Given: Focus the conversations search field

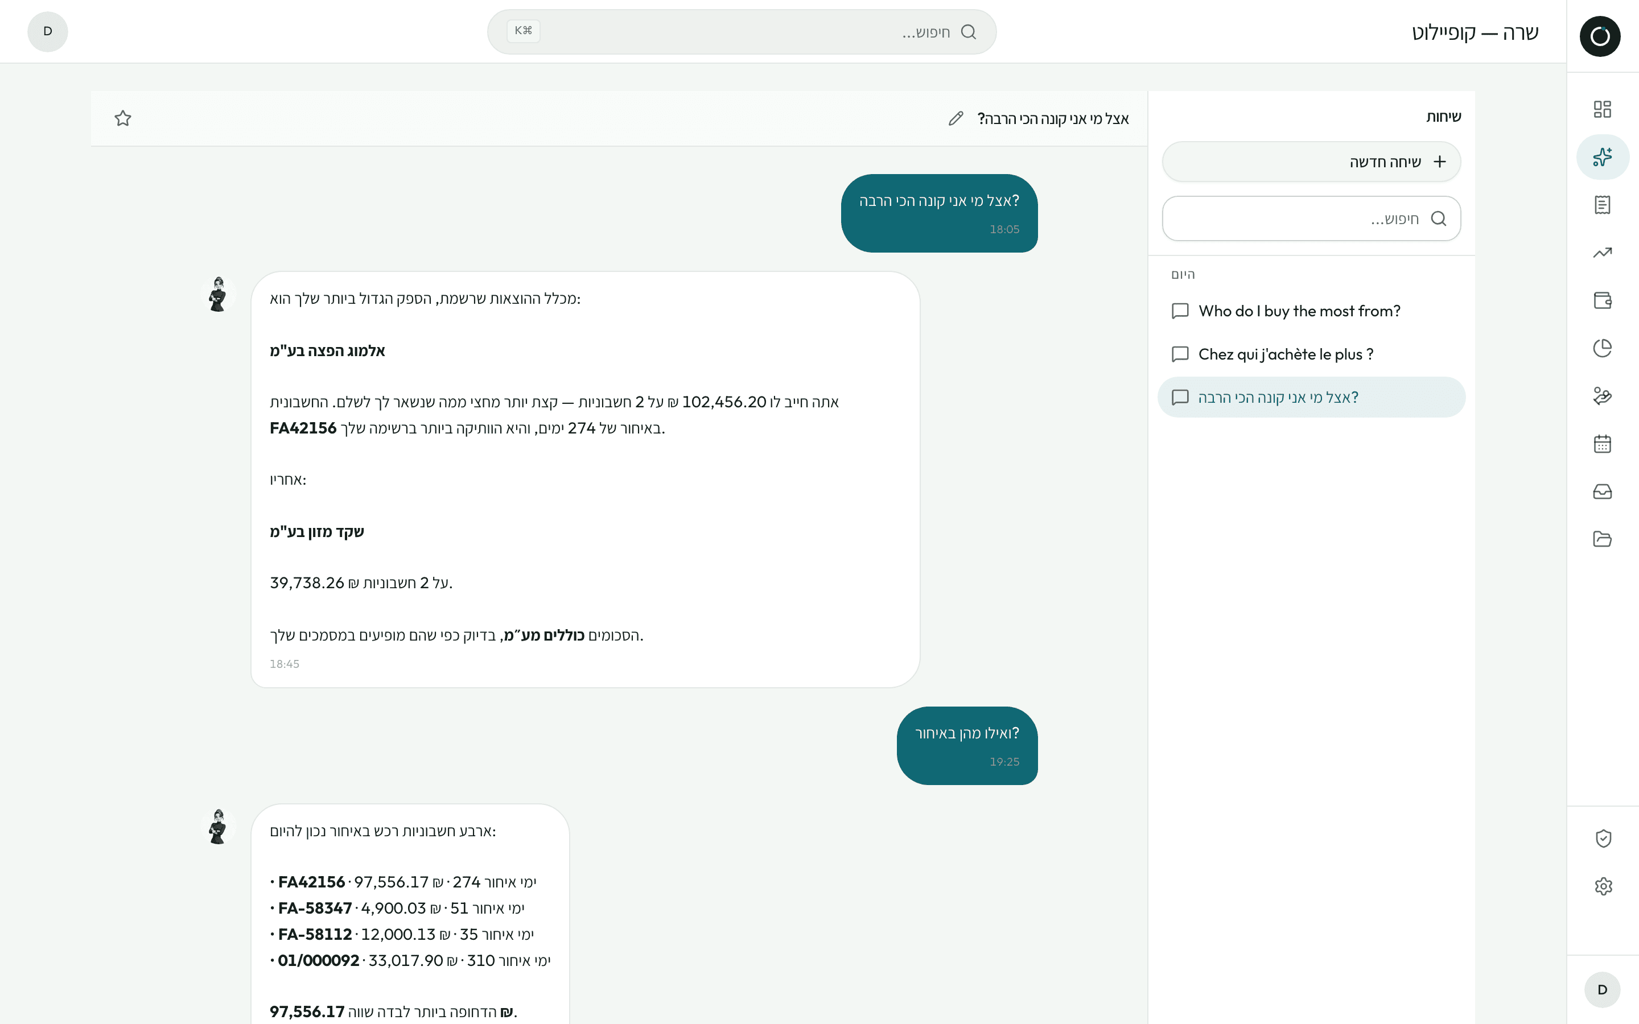Looking at the screenshot, I should [x=1311, y=218].
